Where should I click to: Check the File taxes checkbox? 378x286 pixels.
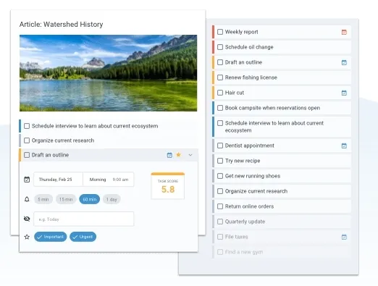click(220, 237)
